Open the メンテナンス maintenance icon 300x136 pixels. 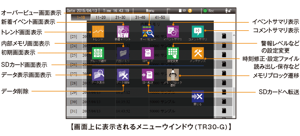(198, 53)
